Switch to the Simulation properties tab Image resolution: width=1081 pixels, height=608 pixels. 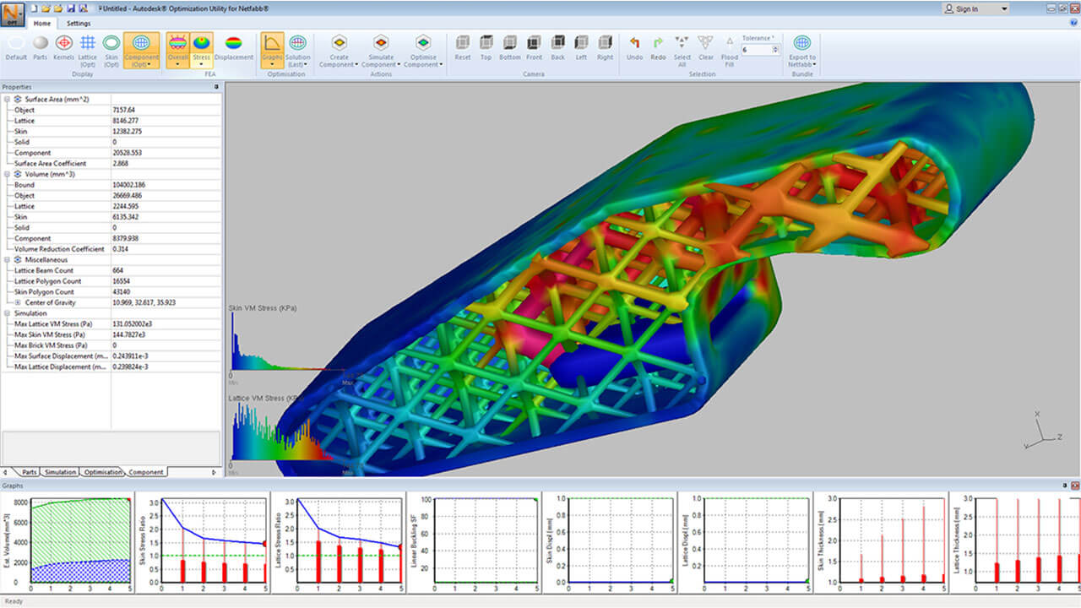click(60, 472)
